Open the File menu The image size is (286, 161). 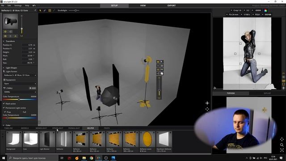(x=3, y=5)
